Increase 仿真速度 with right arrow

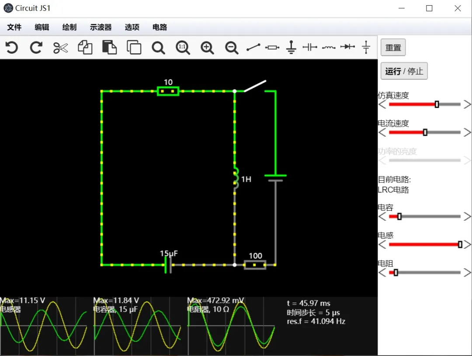coord(467,105)
